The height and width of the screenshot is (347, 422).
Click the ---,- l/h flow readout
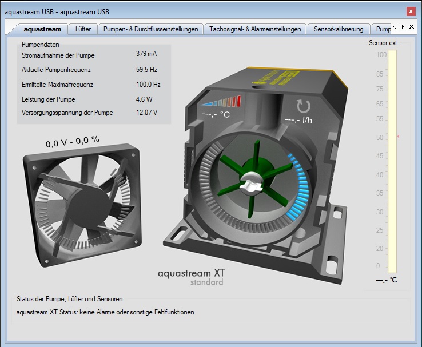(298, 120)
